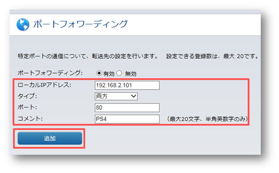The height and width of the screenshot is (173, 279).
Task: Open the タイプ dropdown showing 両方
Action: click(116, 96)
